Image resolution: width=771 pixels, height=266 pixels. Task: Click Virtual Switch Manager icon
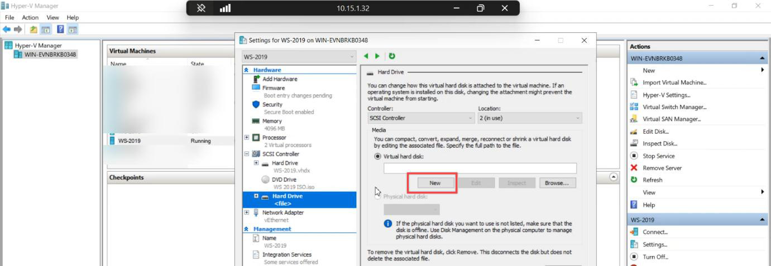[634, 107]
